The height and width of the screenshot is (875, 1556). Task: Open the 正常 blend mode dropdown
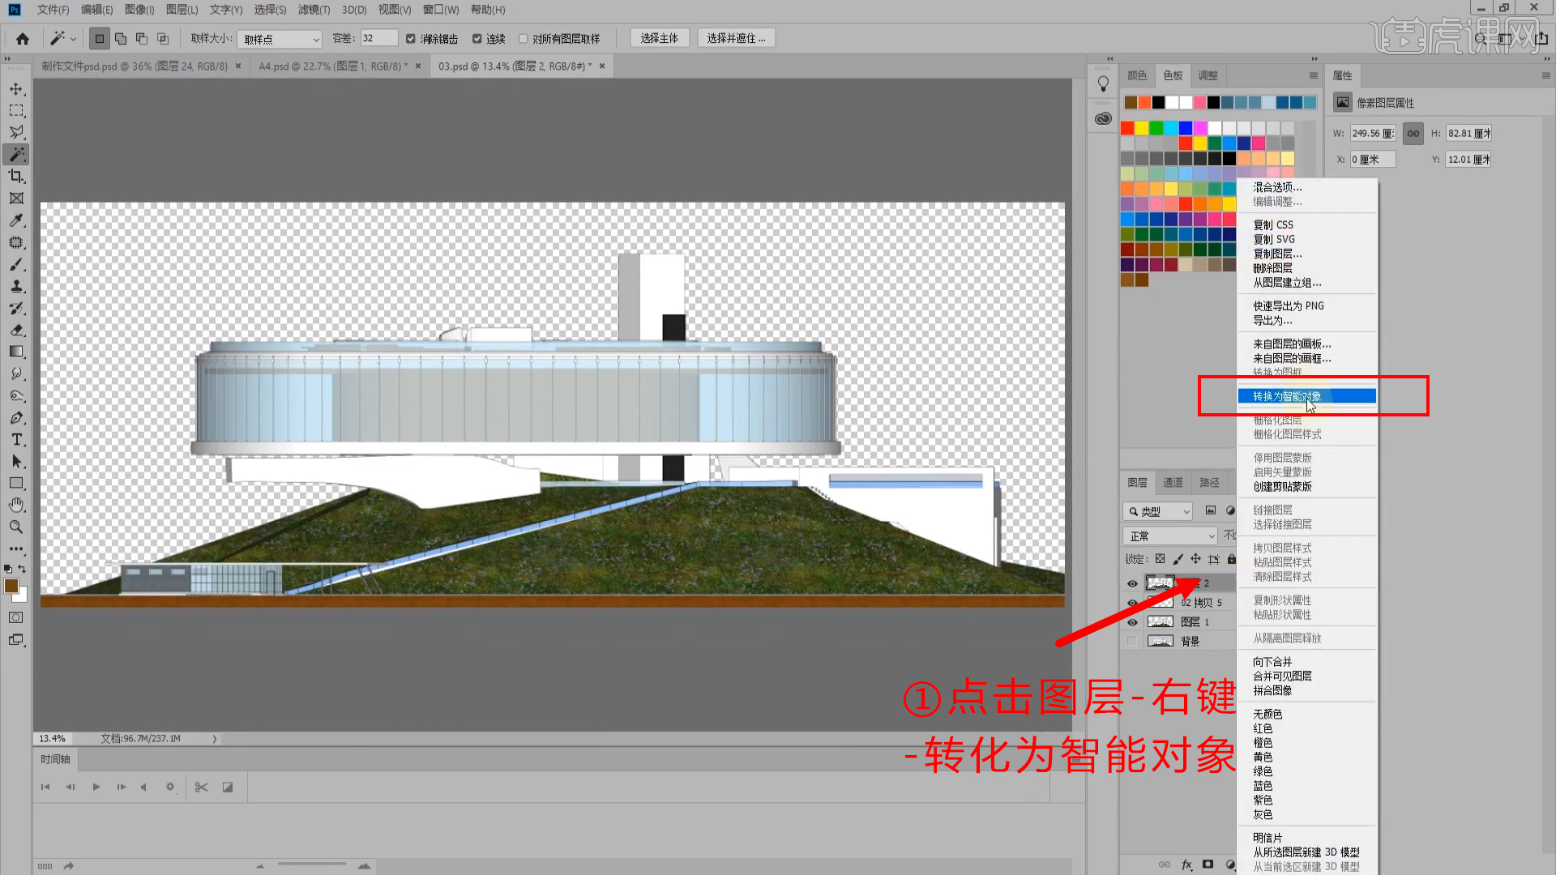1170,536
